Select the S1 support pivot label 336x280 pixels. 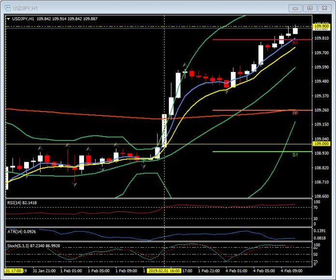pyautogui.click(x=295, y=154)
